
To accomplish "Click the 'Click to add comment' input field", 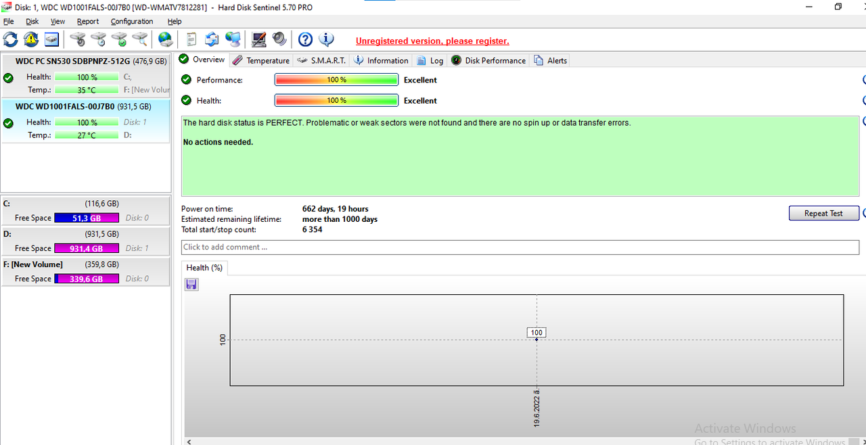I will [520, 247].
